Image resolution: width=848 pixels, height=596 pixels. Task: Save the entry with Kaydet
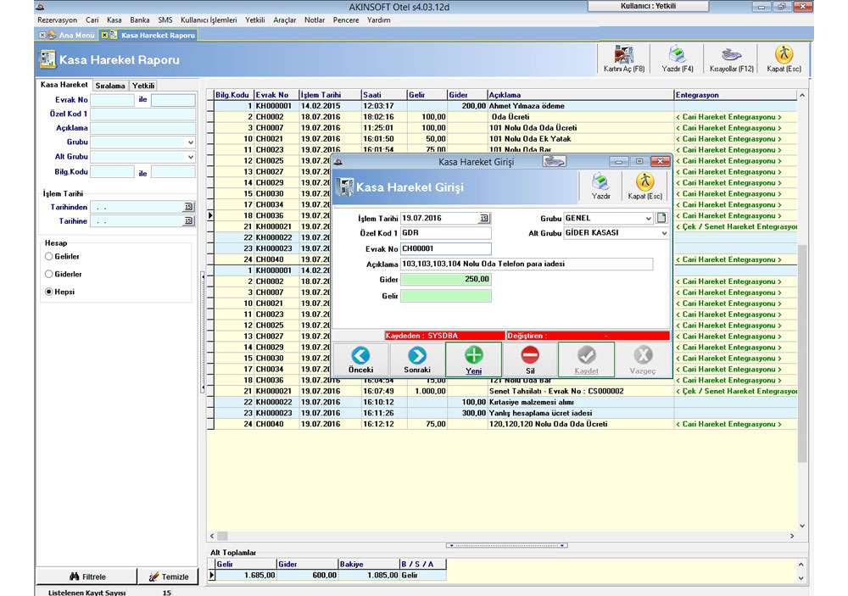pos(586,359)
